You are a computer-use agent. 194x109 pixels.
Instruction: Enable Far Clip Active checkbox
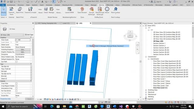click(16, 91)
